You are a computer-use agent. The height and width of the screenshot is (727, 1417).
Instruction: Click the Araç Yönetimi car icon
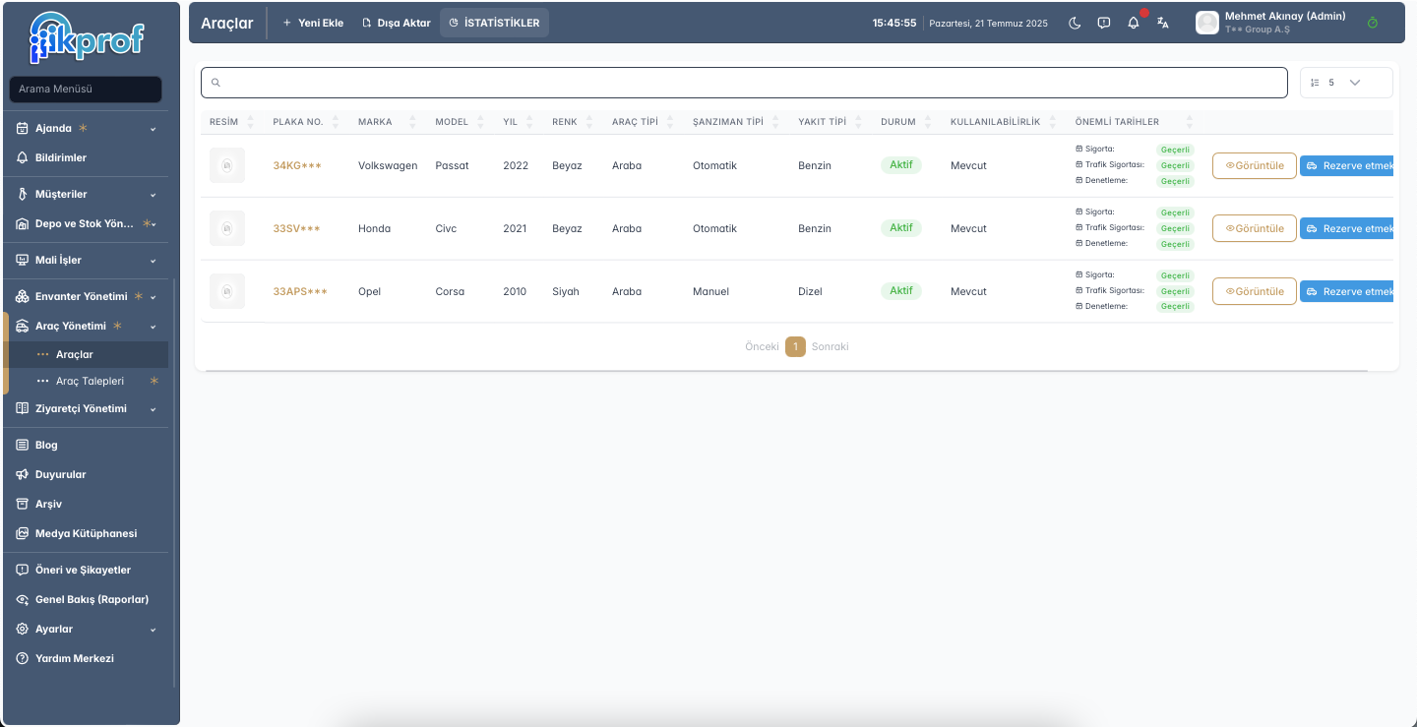point(23,326)
